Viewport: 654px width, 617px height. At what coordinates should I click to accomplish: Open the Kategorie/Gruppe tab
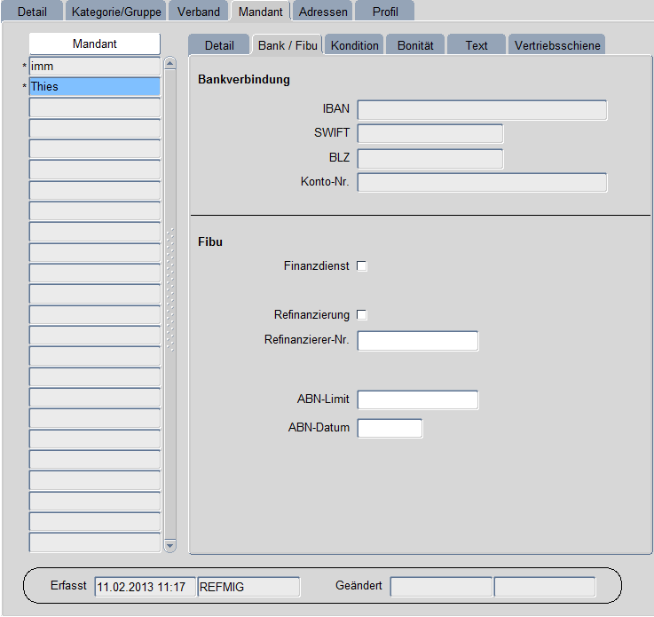[116, 12]
